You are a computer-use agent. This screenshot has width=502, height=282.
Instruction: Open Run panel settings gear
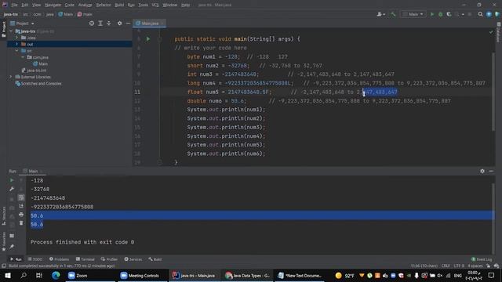pos(482,172)
